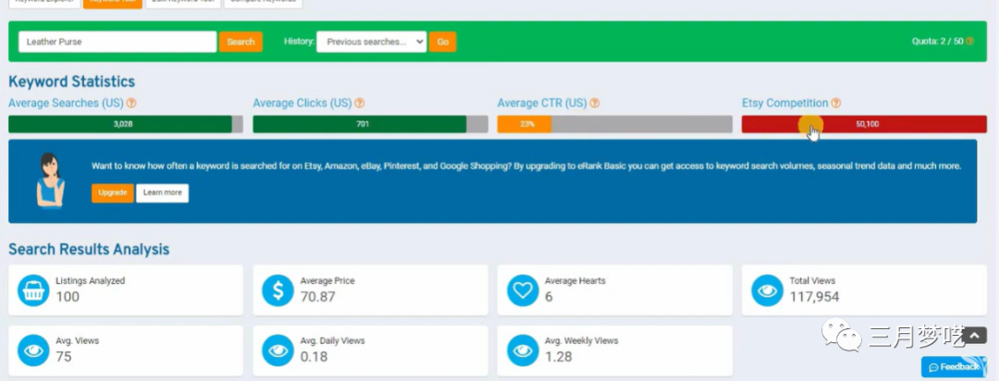Open the Average CTR (US) help icon

595,104
